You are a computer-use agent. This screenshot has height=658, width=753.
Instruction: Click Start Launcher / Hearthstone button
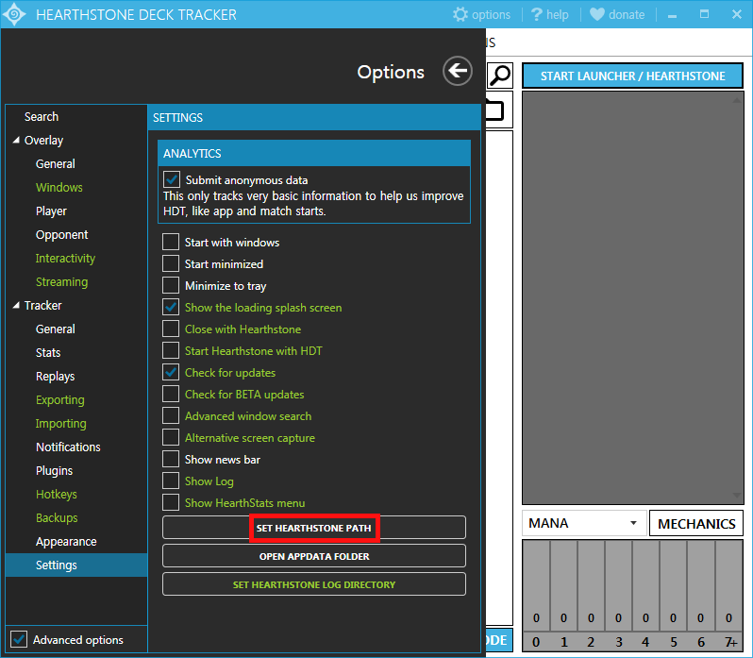[x=632, y=76]
